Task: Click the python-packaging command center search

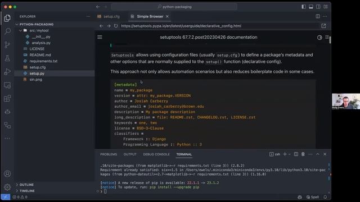Action: (x=174, y=7)
